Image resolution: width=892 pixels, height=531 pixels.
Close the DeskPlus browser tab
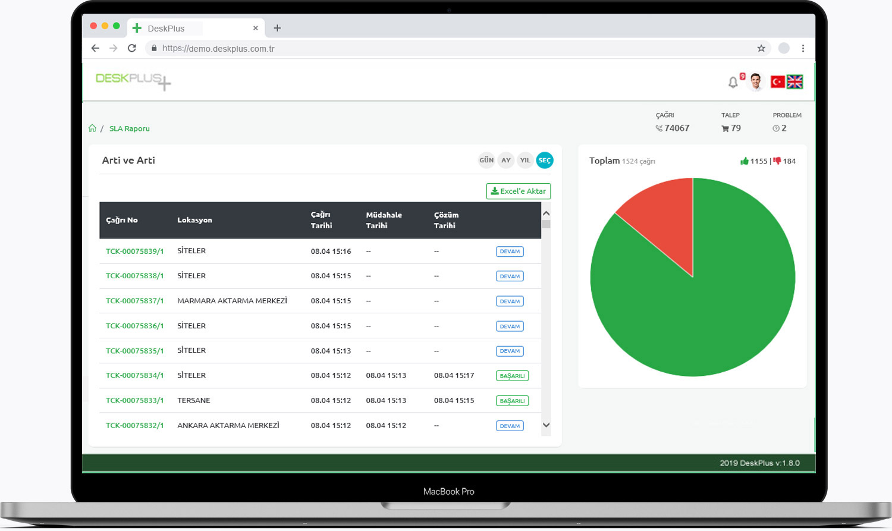[256, 28]
